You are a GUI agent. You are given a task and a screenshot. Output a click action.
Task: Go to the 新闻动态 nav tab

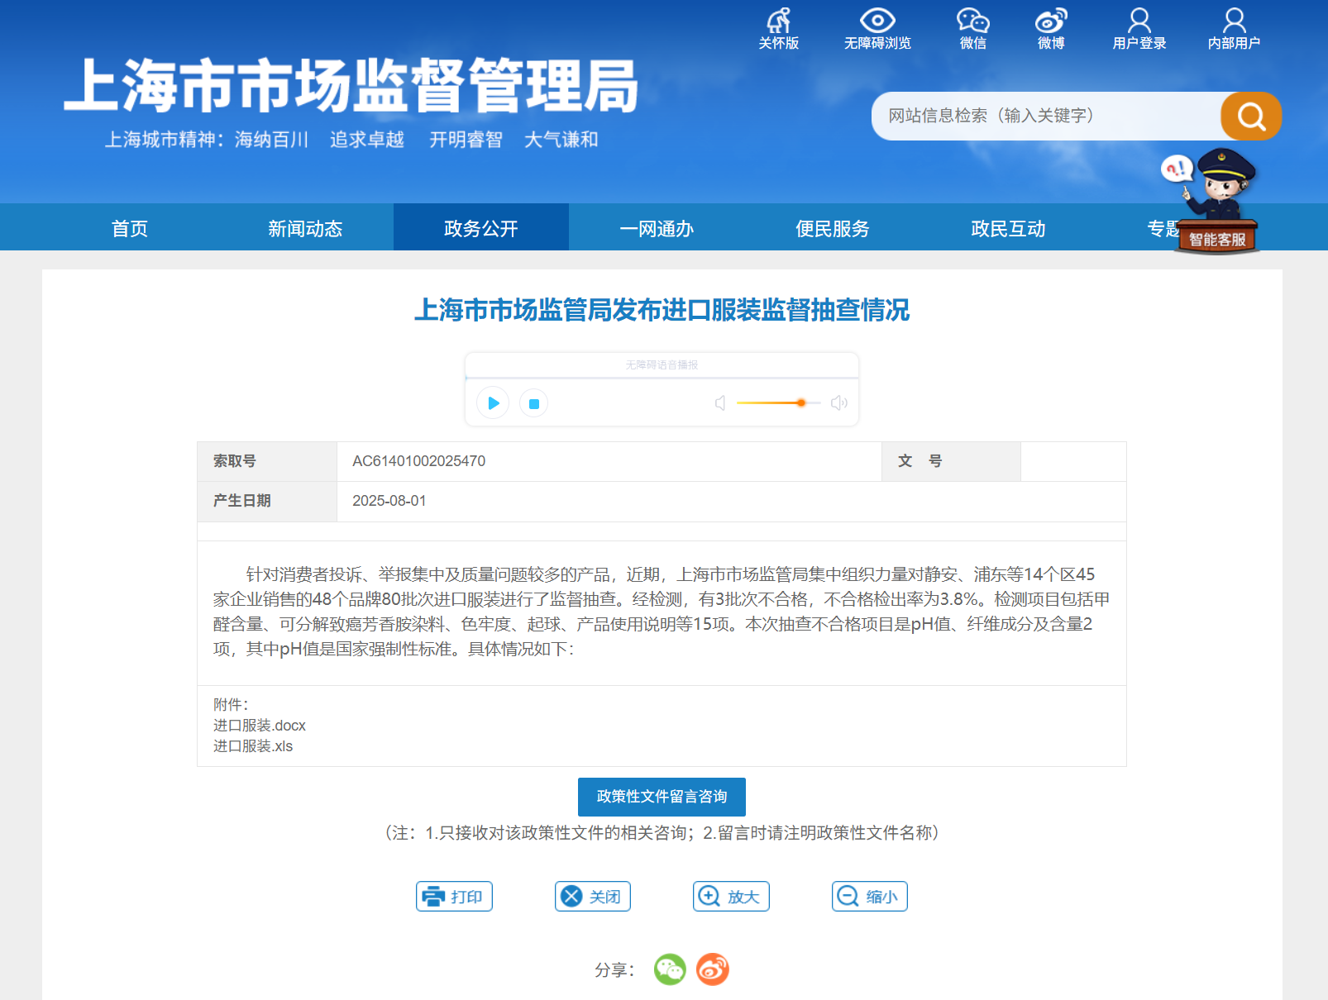point(305,228)
